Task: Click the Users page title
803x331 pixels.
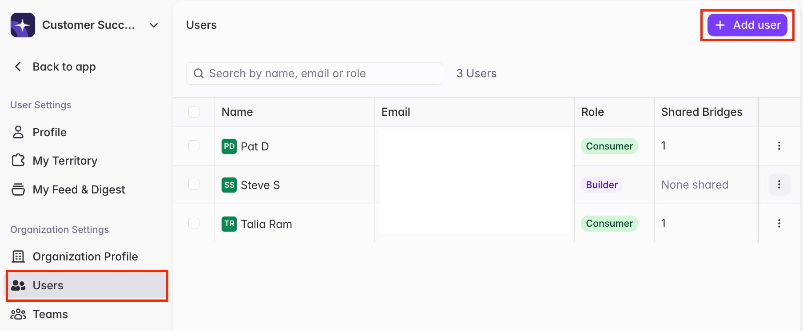Action: click(202, 25)
